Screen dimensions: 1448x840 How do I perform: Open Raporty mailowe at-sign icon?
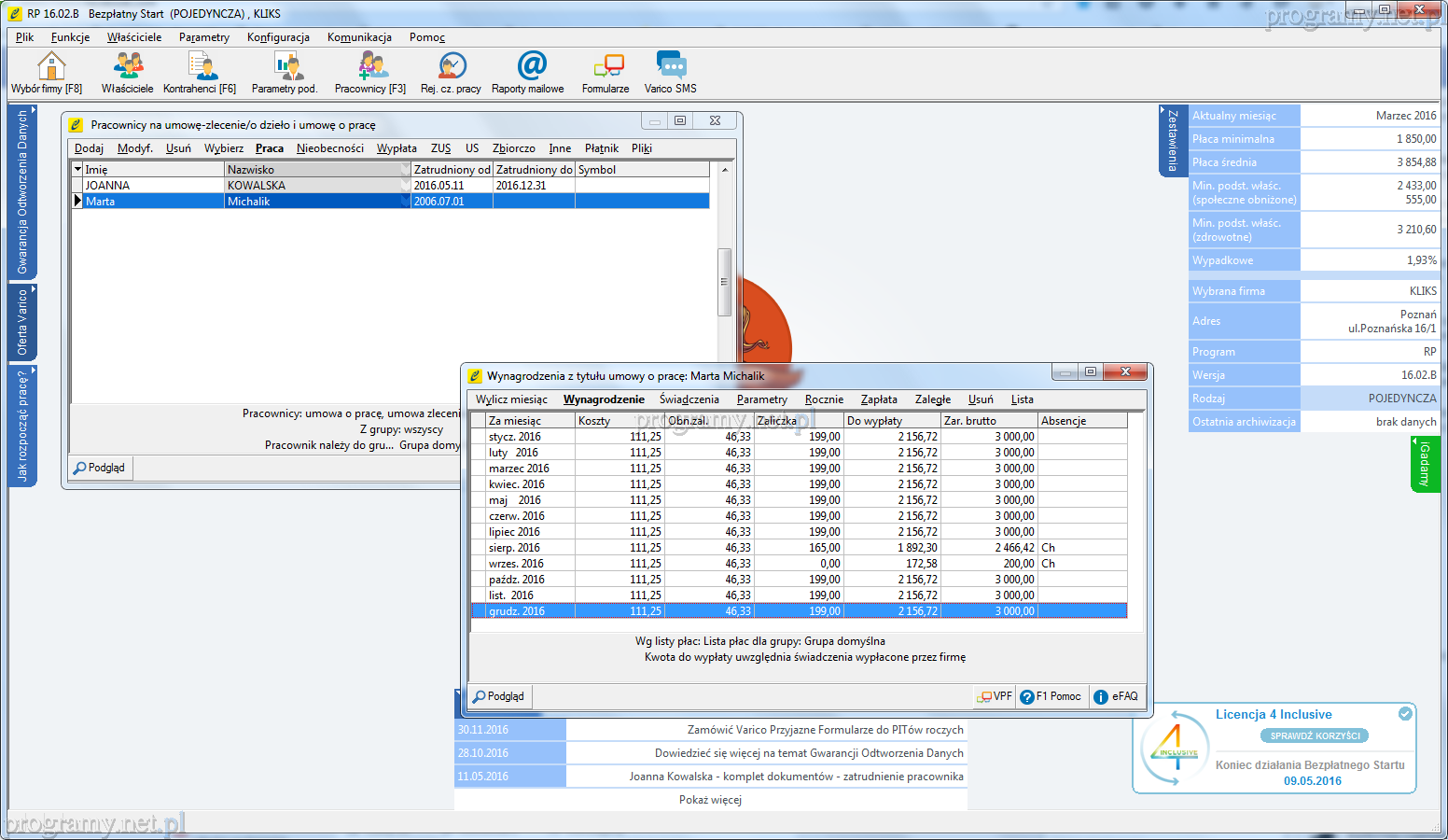point(530,66)
